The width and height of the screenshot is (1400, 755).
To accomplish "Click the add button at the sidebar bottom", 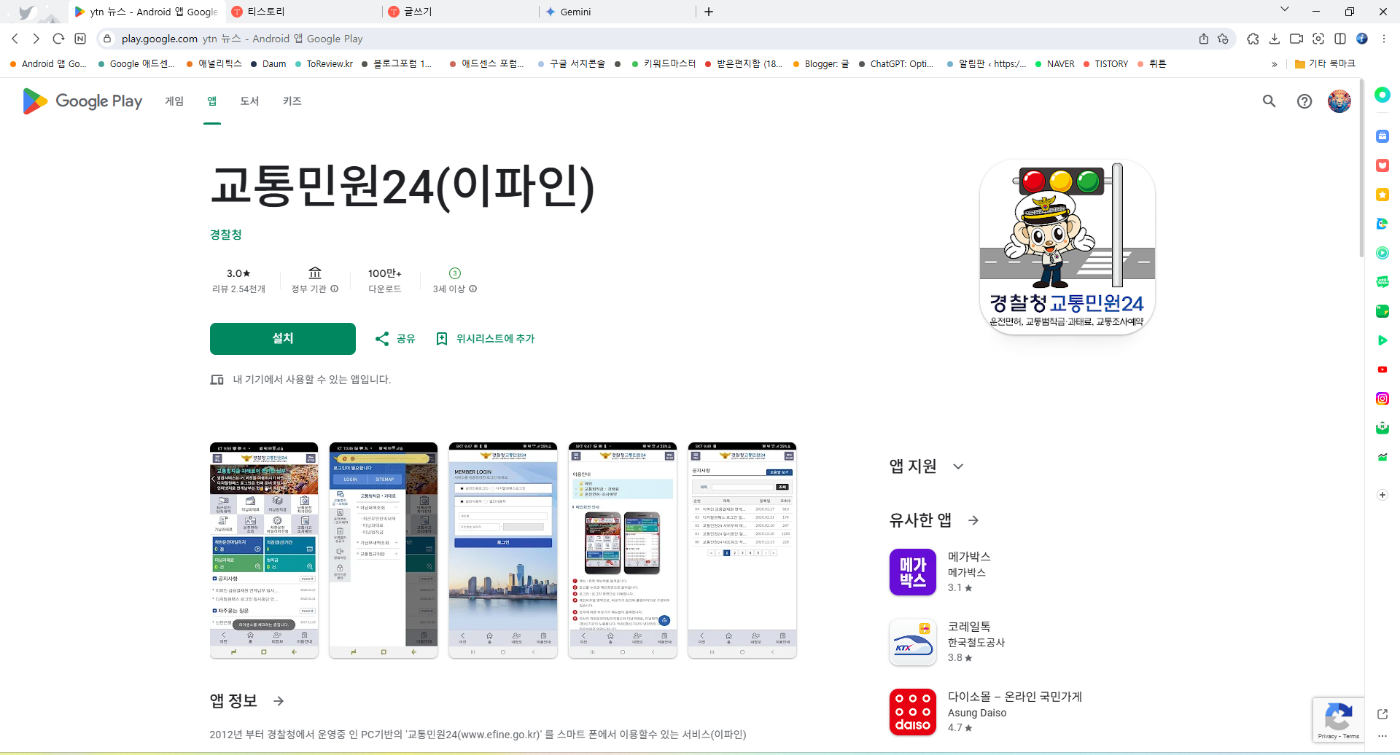I will tap(1382, 495).
